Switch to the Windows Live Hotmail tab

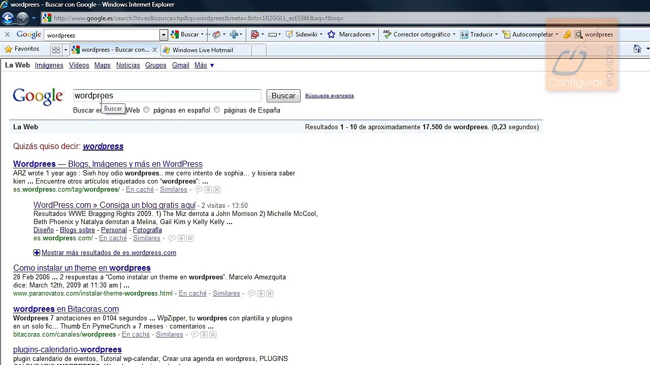(206, 50)
